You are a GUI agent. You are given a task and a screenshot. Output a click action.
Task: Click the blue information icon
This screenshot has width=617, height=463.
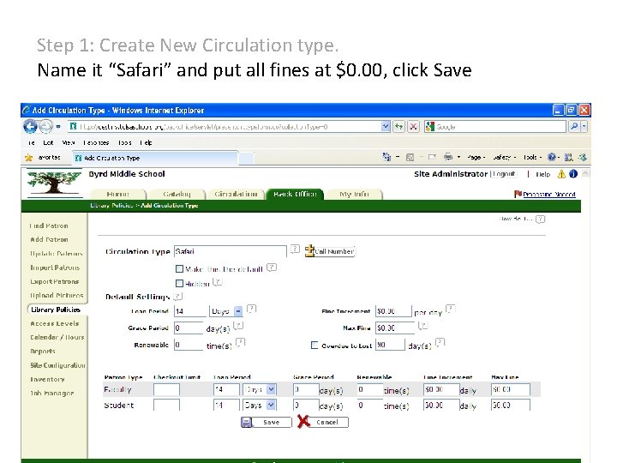coord(573,173)
